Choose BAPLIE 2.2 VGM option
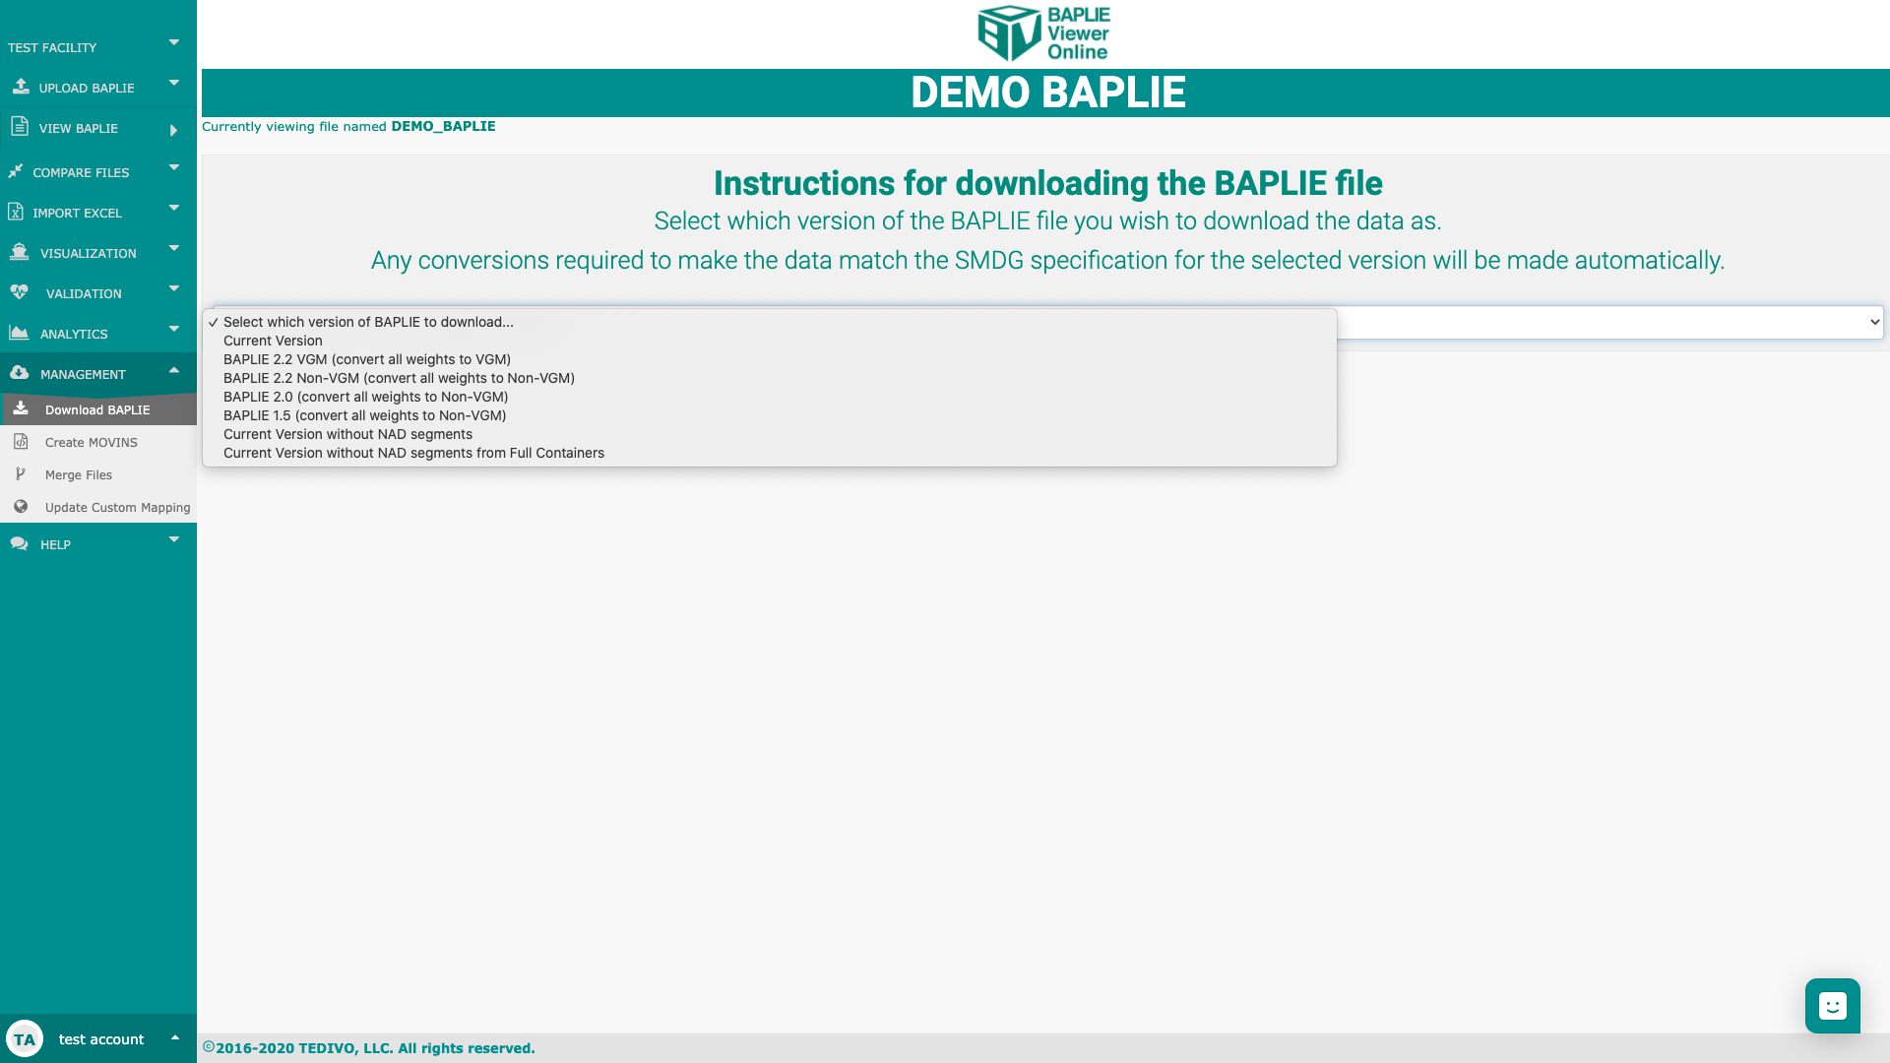 tap(366, 359)
